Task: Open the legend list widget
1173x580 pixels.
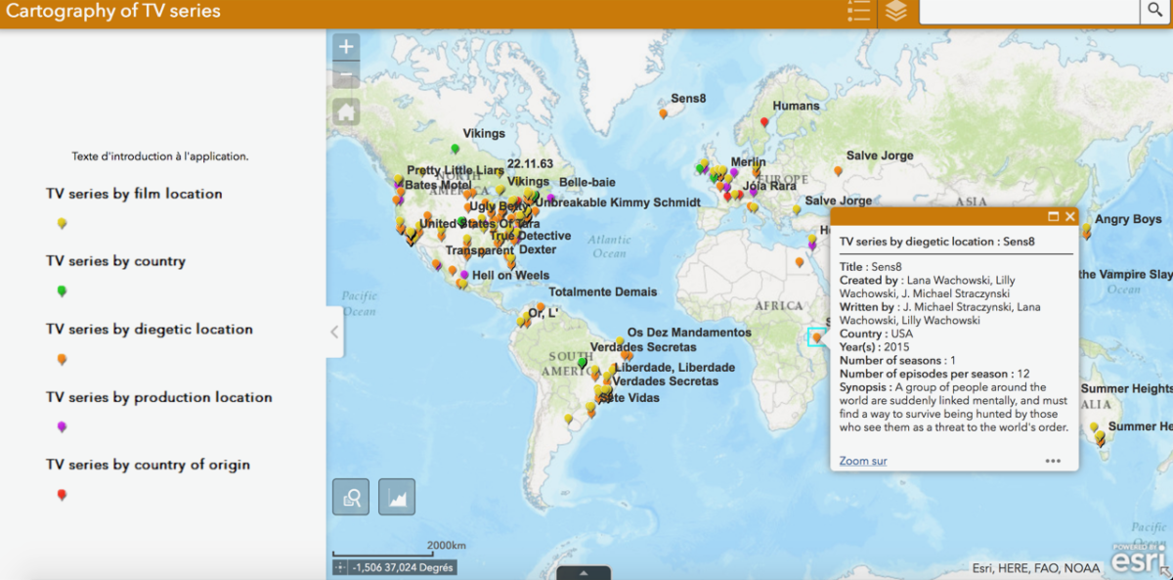Action: pos(858,12)
